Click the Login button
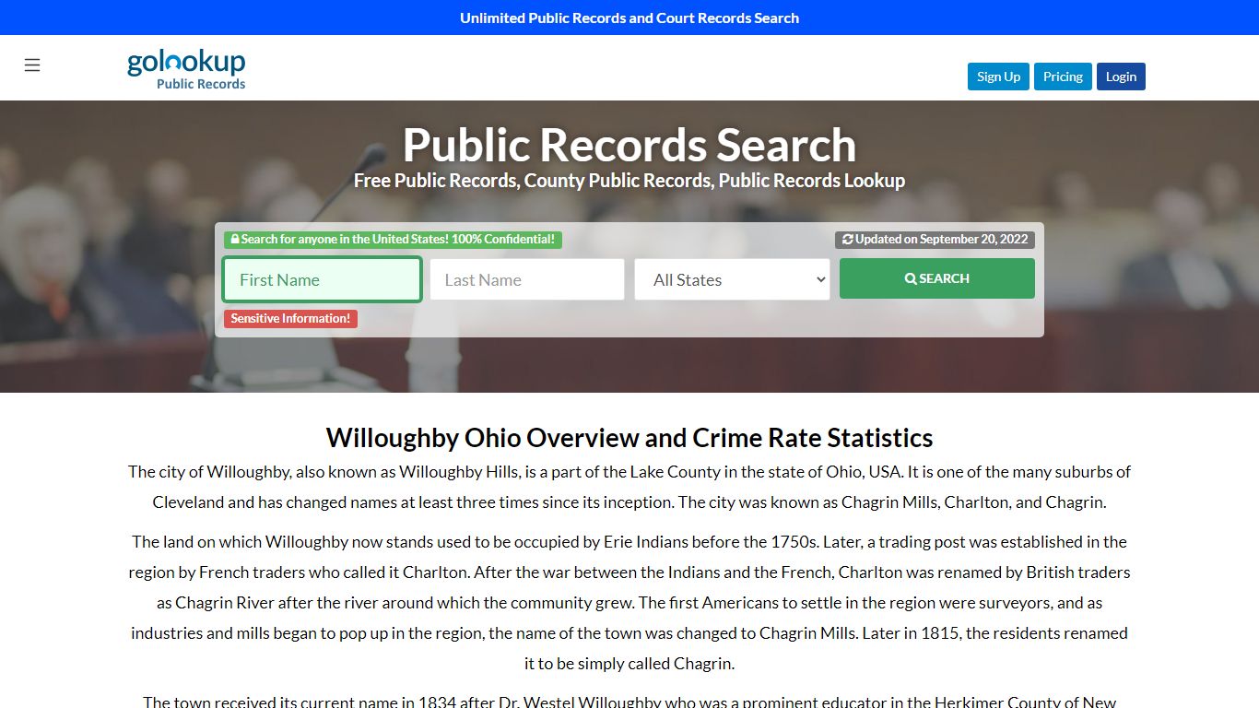Image resolution: width=1259 pixels, height=708 pixels. click(1121, 77)
